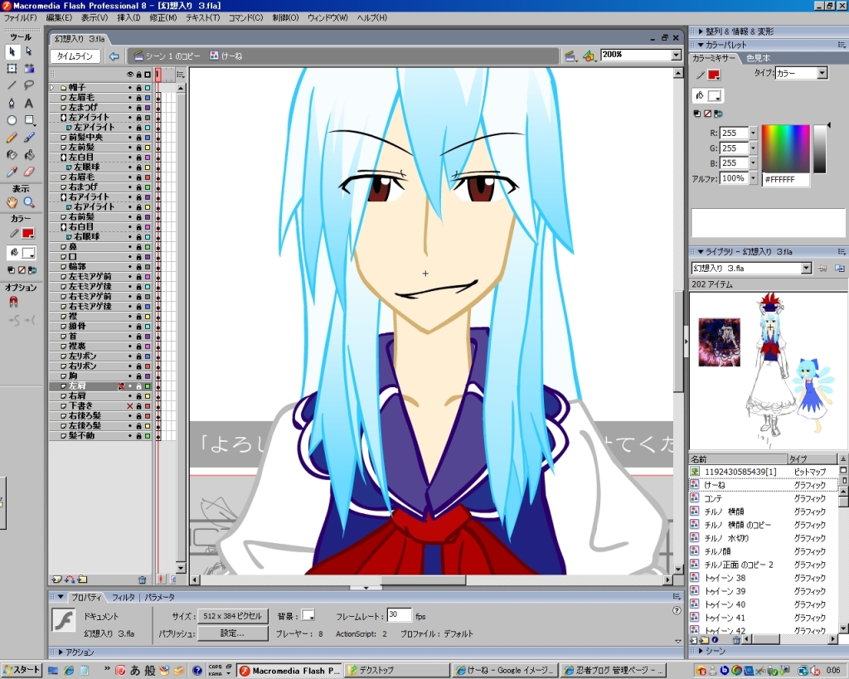Select the Eyedropper tool
The height and width of the screenshot is (679, 849).
(x=12, y=172)
